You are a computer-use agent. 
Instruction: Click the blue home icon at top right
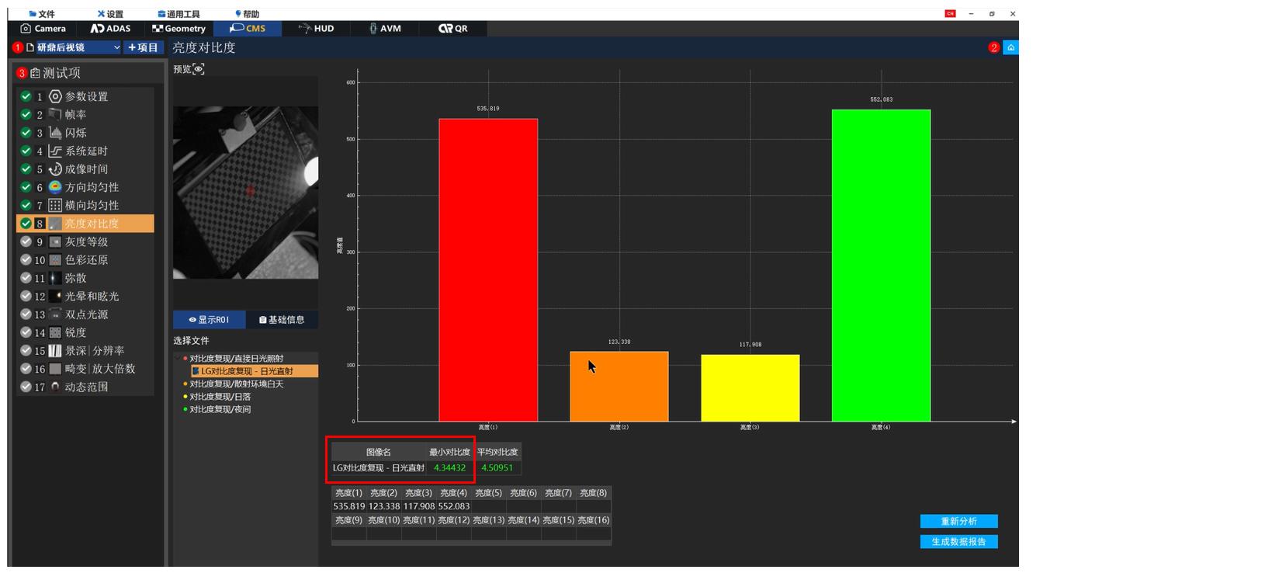click(x=1010, y=48)
